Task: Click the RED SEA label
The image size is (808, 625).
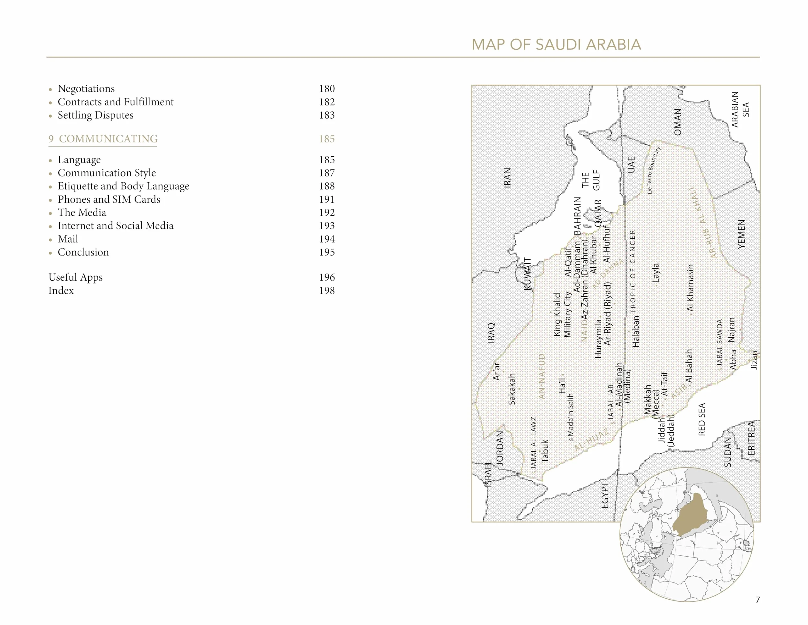Action: point(701,419)
